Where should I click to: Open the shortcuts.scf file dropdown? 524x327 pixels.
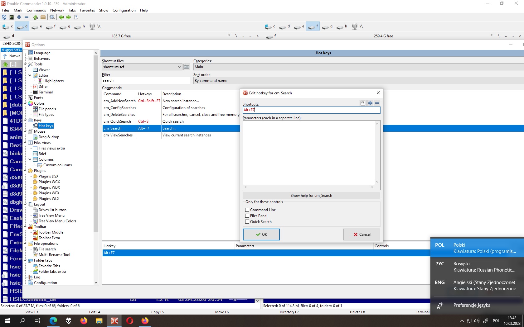179,67
